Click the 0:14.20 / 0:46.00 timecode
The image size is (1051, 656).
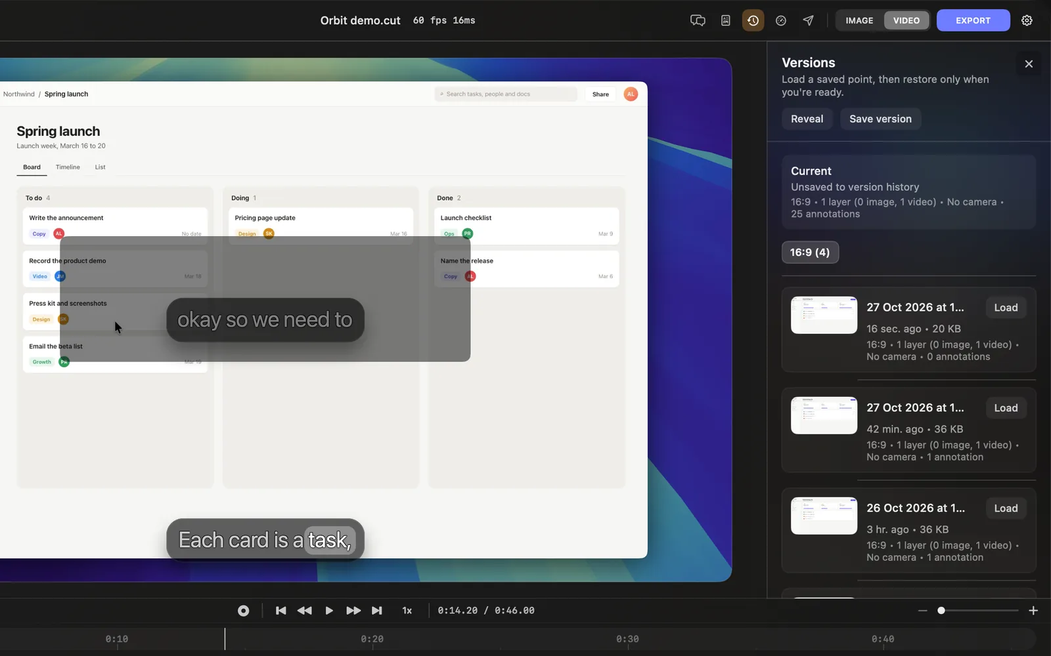coord(486,611)
